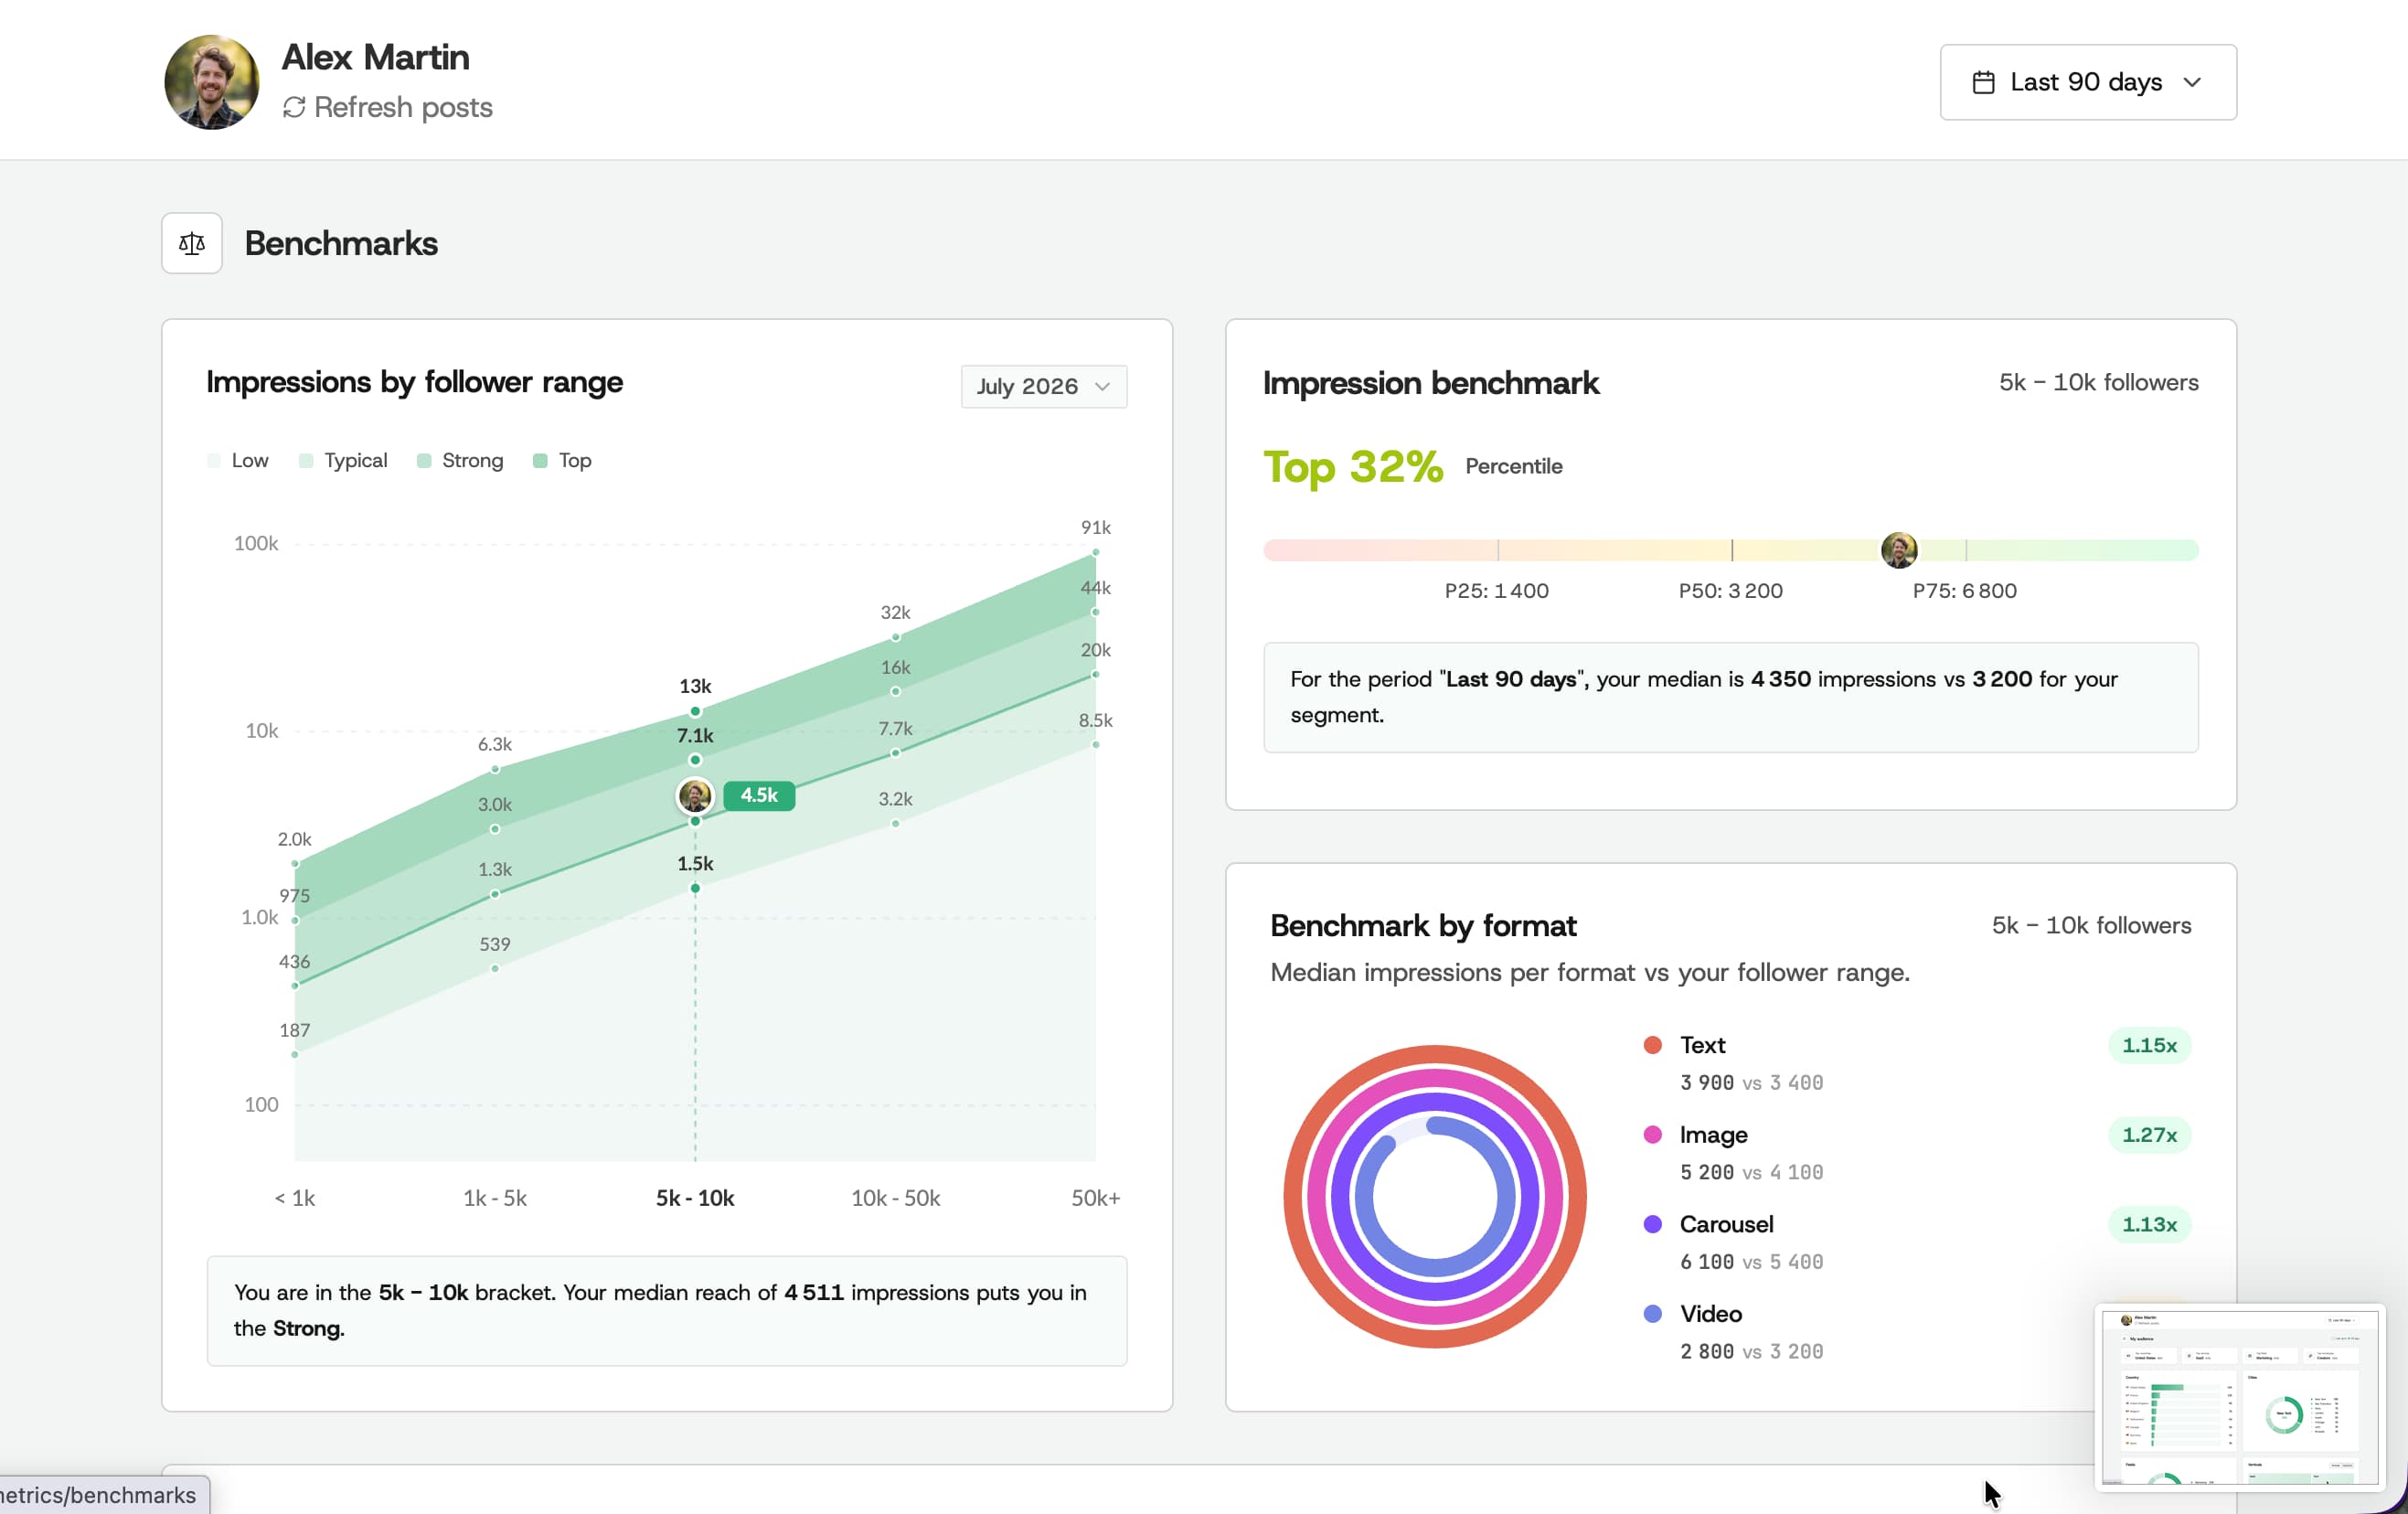
Task: Click the 4.5k value badge on the chart
Action: click(759, 795)
